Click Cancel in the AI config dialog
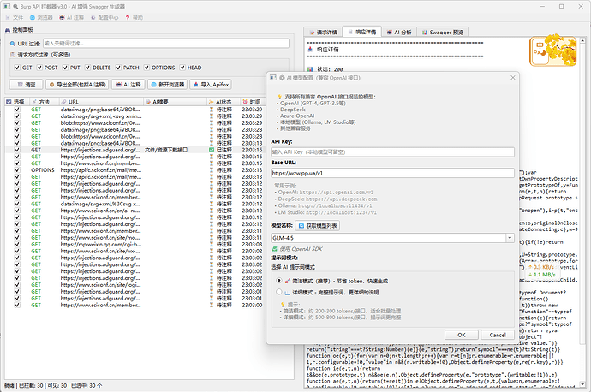 (498, 335)
